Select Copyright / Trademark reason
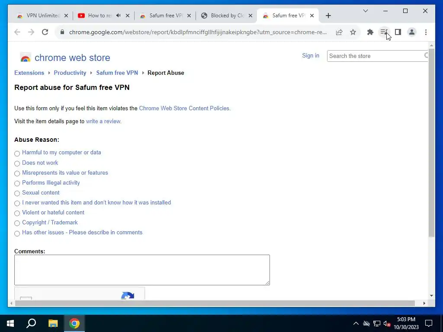Viewport: 443px width, 332px height. (x=17, y=223)
